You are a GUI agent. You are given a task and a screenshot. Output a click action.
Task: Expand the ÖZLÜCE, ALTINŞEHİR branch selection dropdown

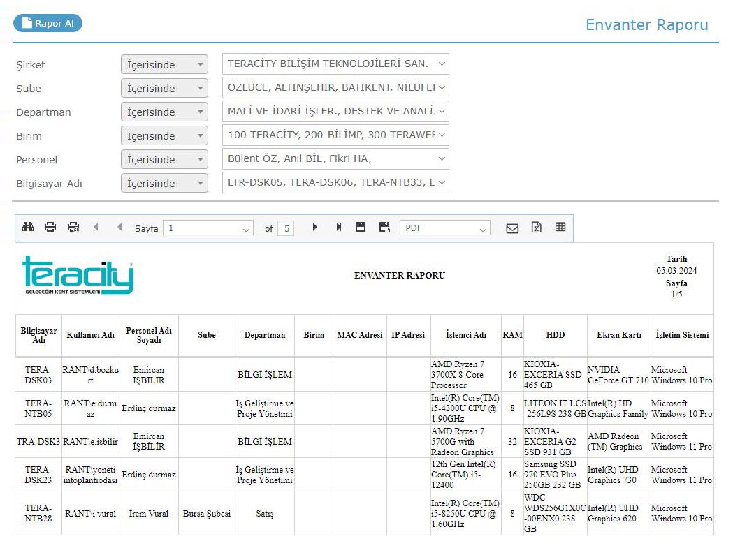335,87
